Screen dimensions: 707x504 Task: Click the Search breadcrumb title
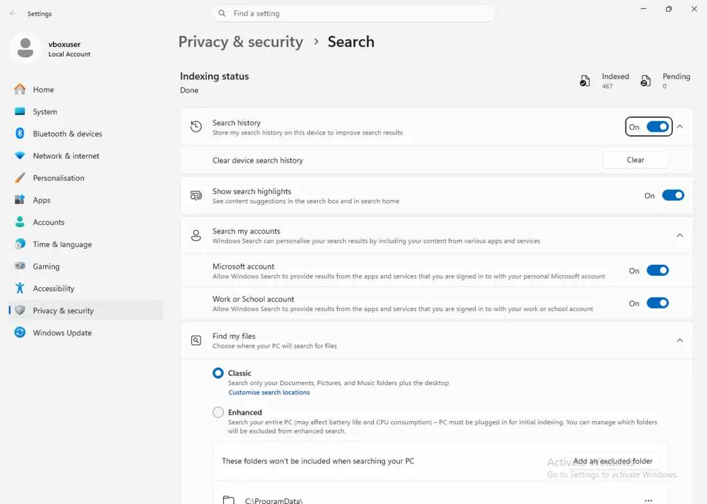[x=351, y=42]
